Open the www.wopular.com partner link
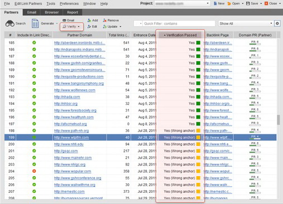283x204 pixels. pos(73,171)
